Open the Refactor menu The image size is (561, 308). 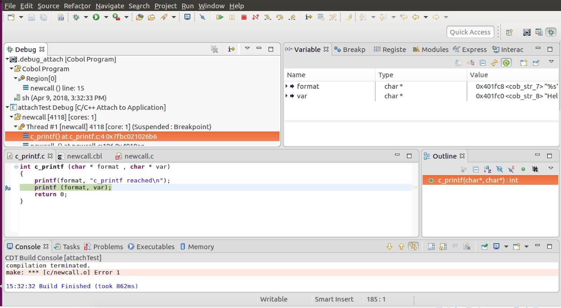tap(77, 6)
